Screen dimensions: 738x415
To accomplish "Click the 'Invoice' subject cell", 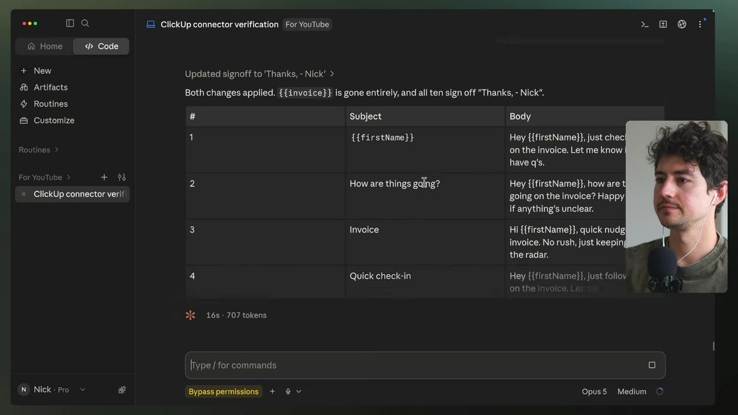I will click(426, 242).
